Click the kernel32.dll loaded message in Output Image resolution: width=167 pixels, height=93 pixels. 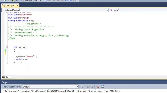[x=62, y=91]
